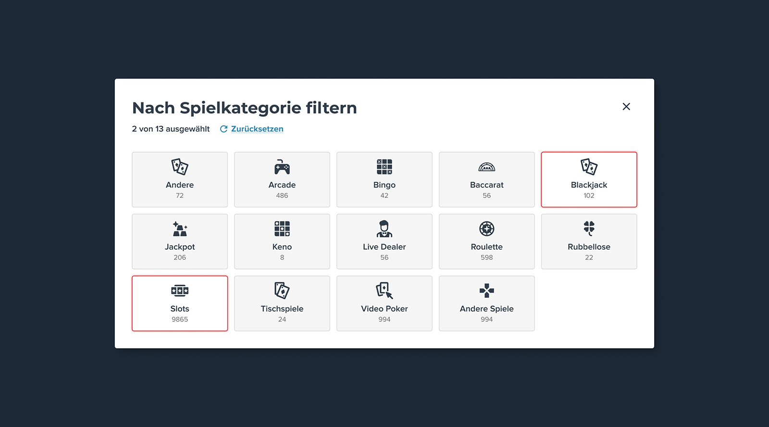Click the Zurücksetzen reset link
The height and width of the screenshot is (427, 769).
pyautogui.click(x=257, y=129)
